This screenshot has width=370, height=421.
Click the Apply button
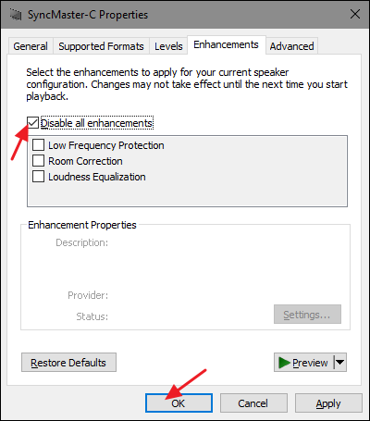pos(328,402)
